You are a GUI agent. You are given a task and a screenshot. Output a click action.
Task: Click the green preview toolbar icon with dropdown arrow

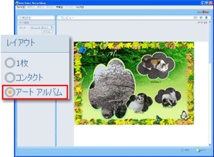click(201, 18)
